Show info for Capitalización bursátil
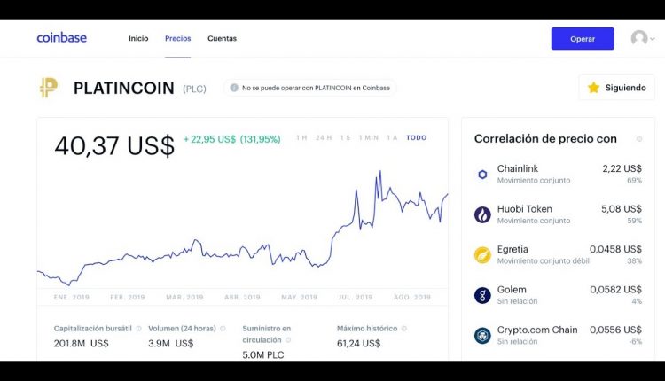Viewport: 665px width, 381px height. click(138, 329)
